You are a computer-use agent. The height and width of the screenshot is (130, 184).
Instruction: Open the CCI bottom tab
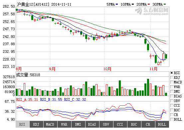[120, 124]
